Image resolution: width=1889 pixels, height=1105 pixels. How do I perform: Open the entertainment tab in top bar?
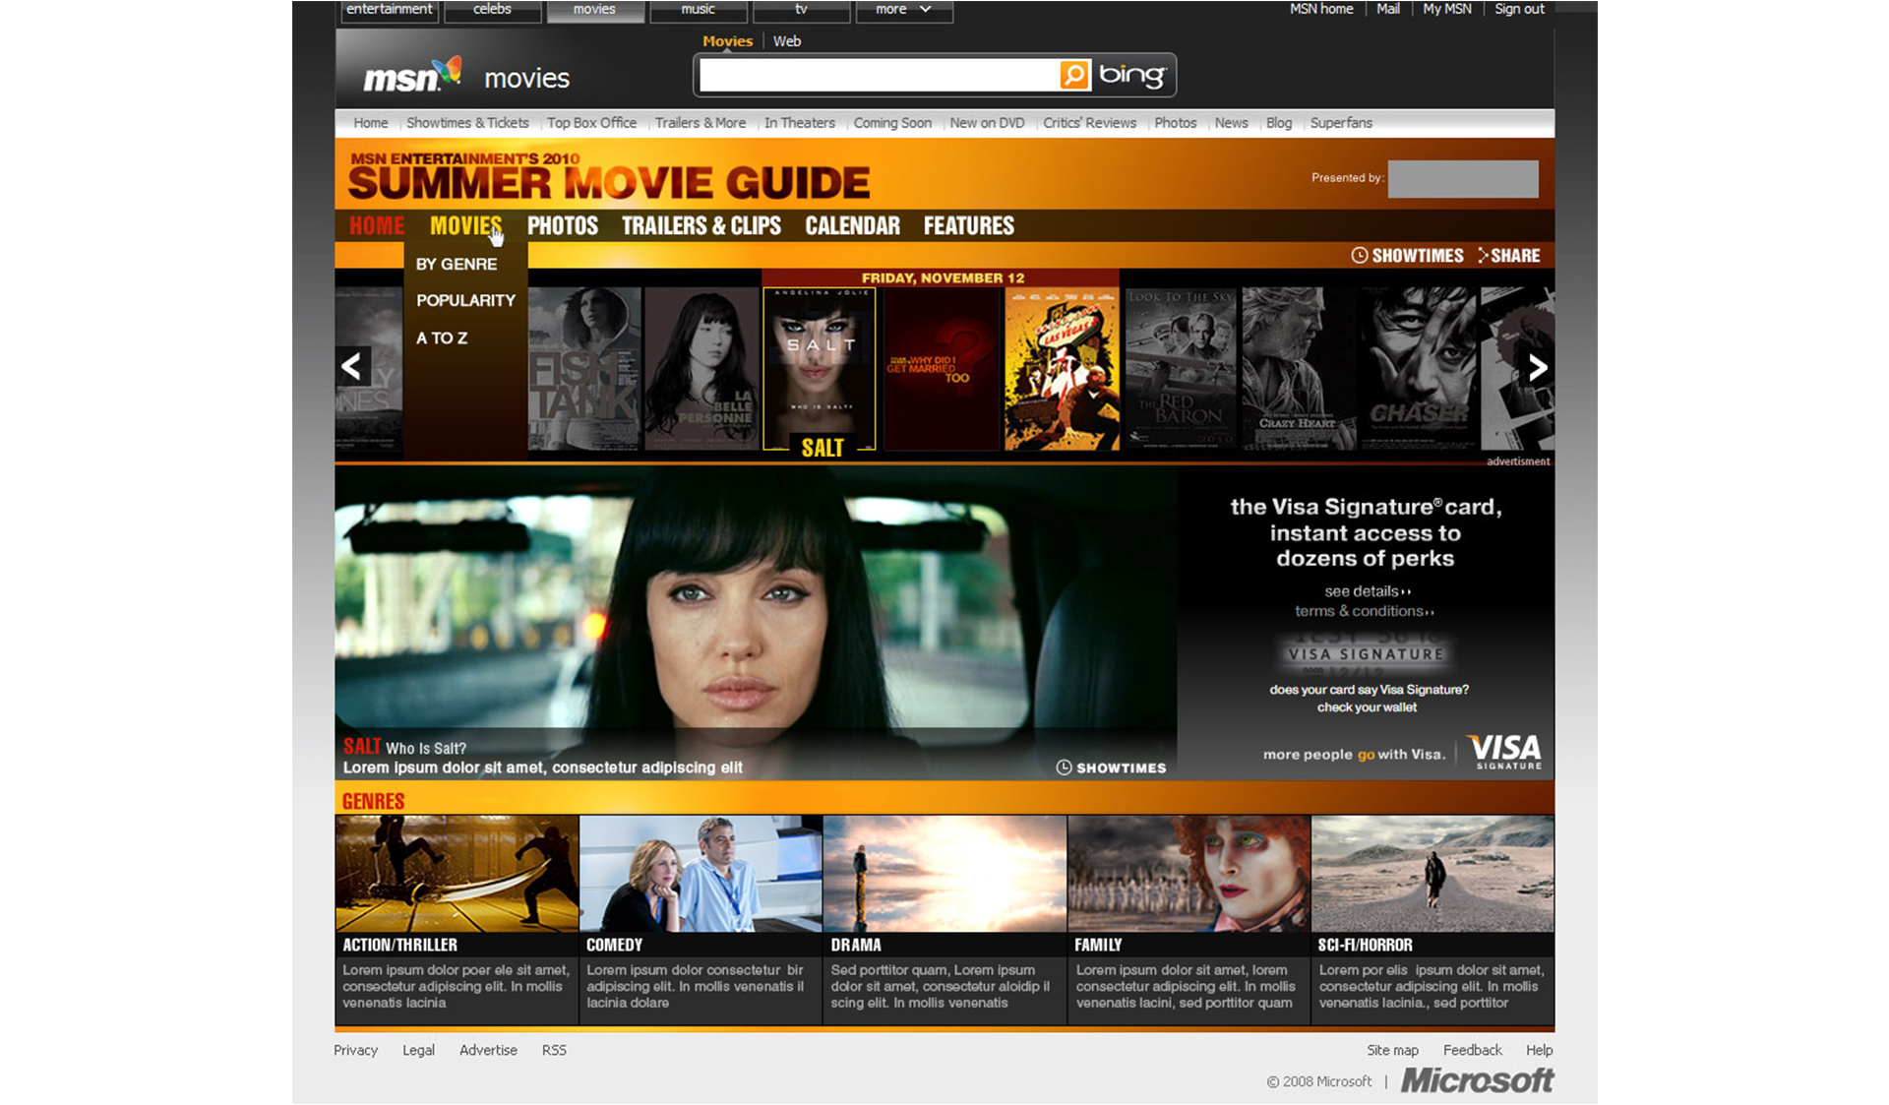click(390, 10)
